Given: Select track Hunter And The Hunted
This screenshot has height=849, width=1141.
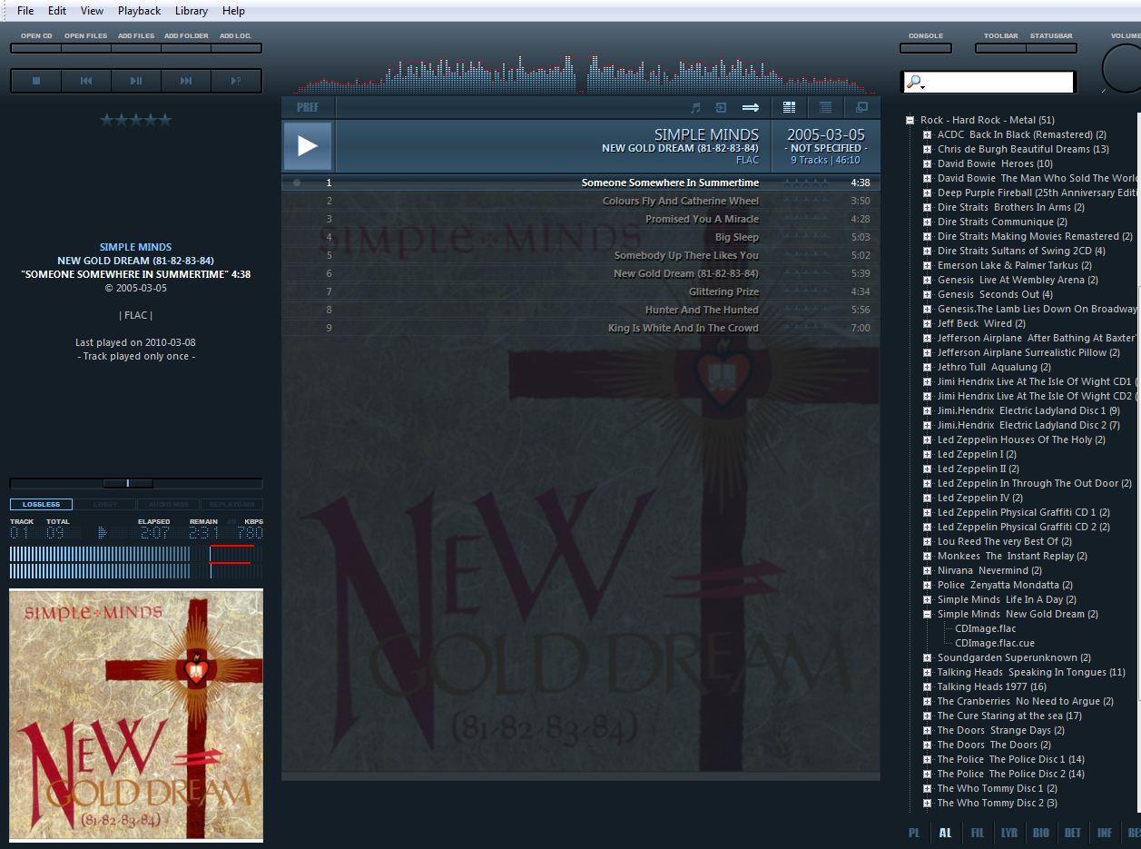Looking at the screenshot, I should coord(581,310).
